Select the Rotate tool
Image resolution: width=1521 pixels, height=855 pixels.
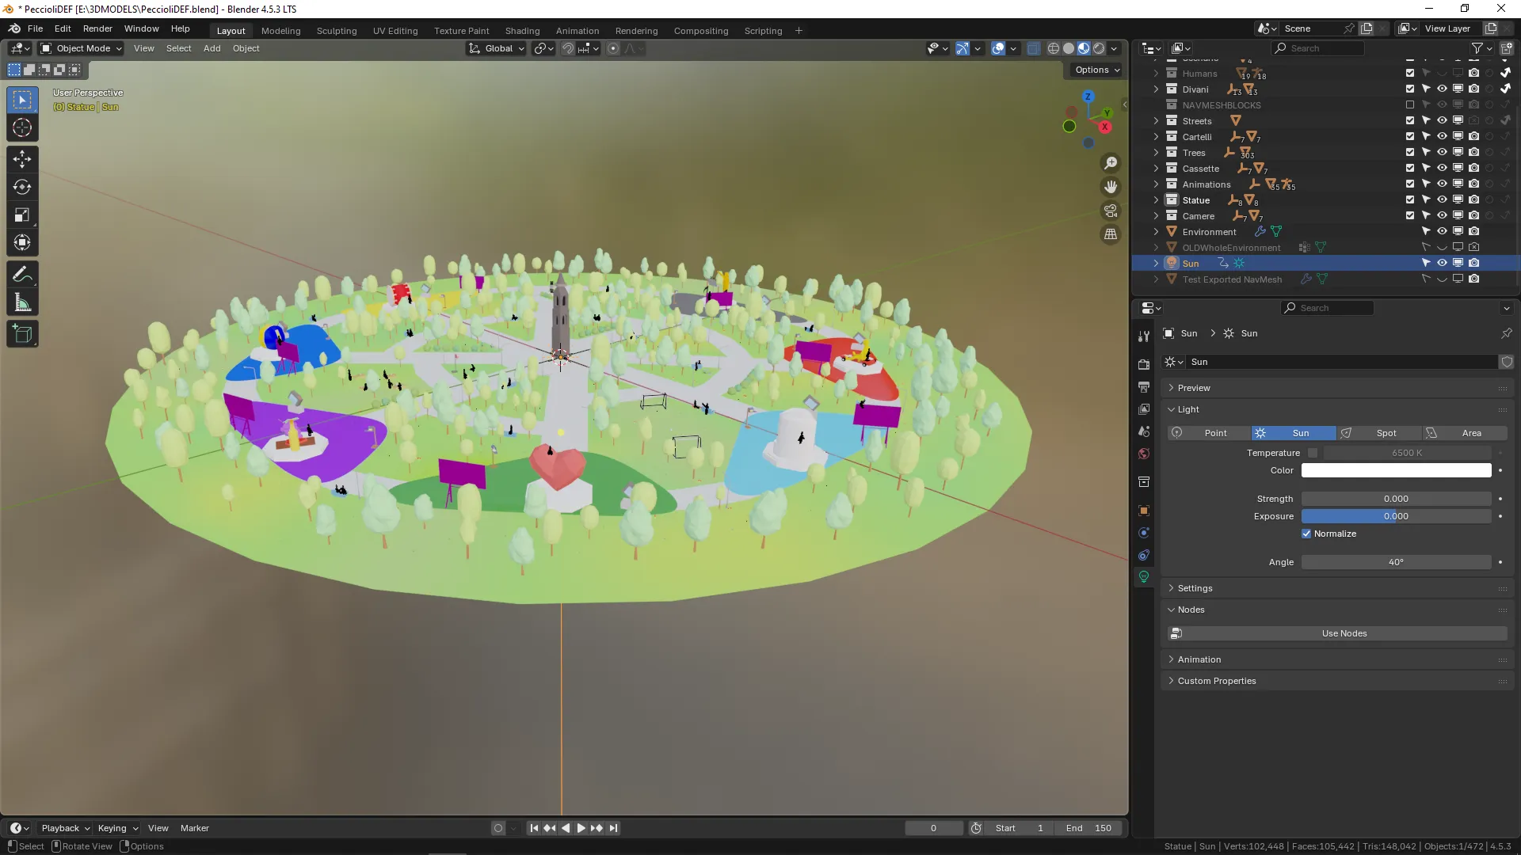(22, 187)
